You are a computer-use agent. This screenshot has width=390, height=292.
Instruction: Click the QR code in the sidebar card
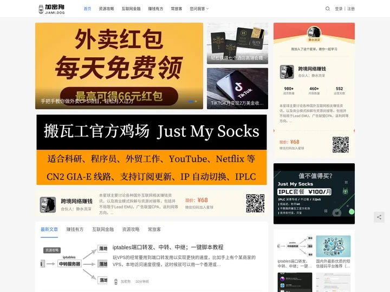pyautogui.click(x=341, y=144)
